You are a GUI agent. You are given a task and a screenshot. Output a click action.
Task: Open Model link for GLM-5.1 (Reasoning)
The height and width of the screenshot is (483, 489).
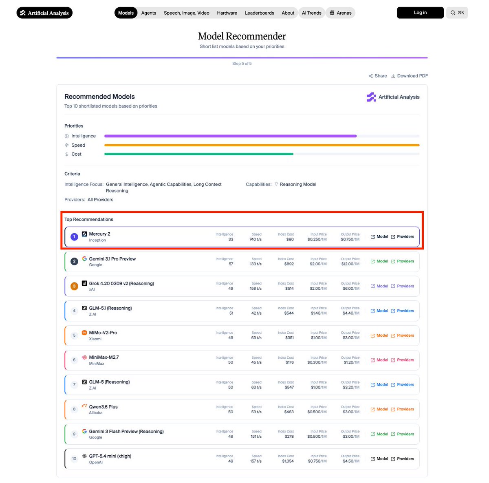point(379,311)
